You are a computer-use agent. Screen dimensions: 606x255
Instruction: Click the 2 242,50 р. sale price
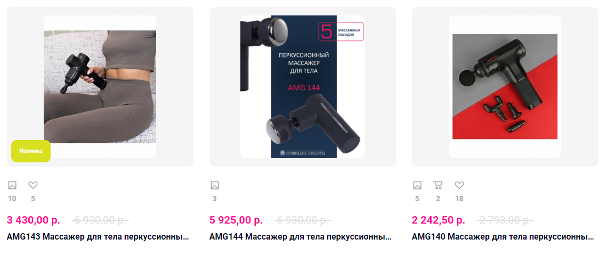pyautogui.click(x=439, y=220)
